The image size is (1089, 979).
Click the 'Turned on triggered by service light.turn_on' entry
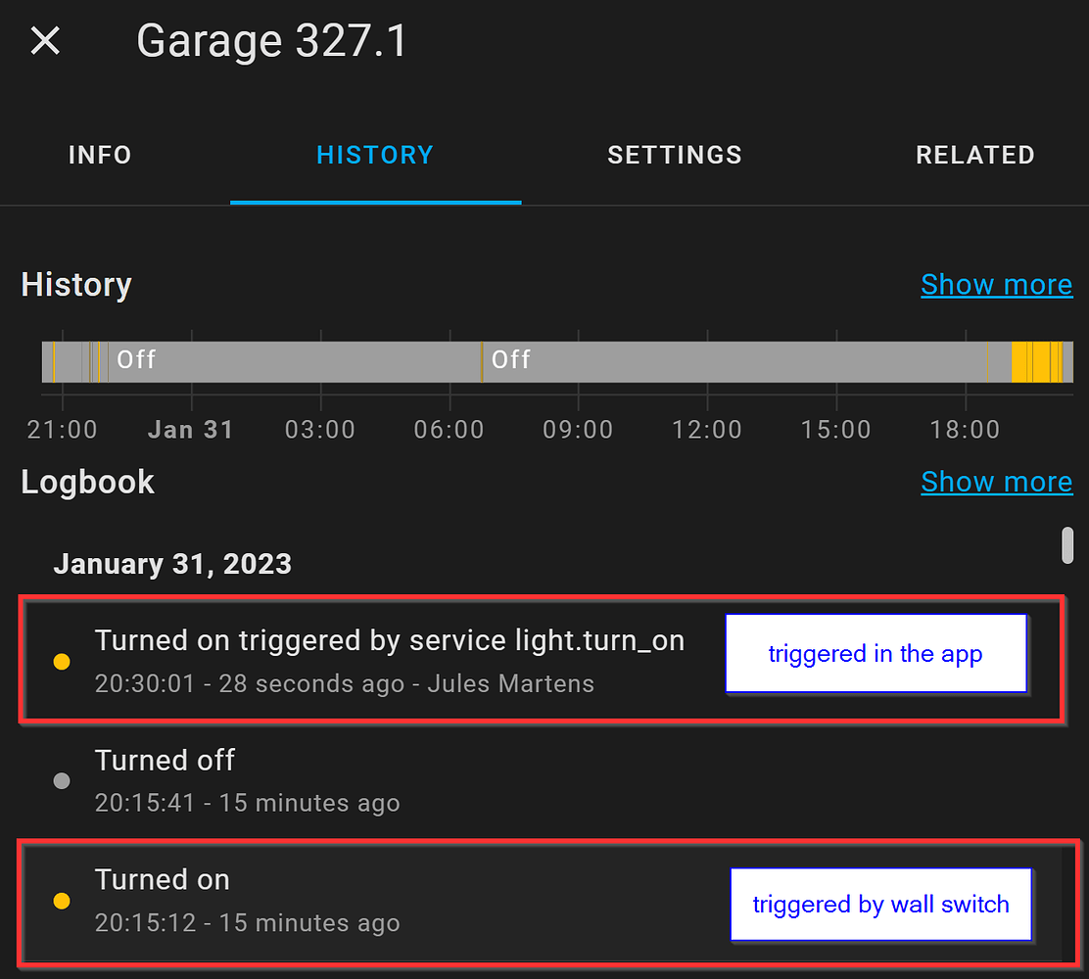pyautogui.click(x=390, y=640)
